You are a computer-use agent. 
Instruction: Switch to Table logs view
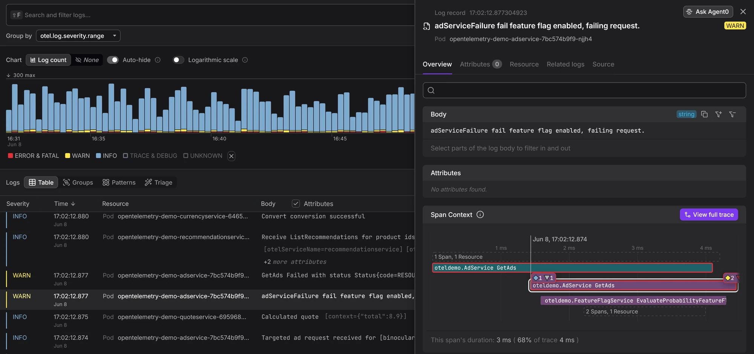click(41, 182)
